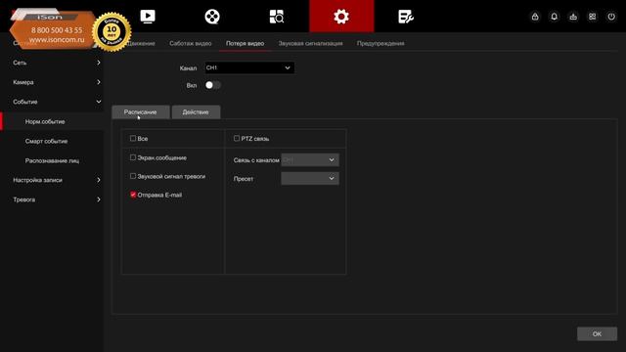Toggle the Вкл enable switch

[213, 85]
